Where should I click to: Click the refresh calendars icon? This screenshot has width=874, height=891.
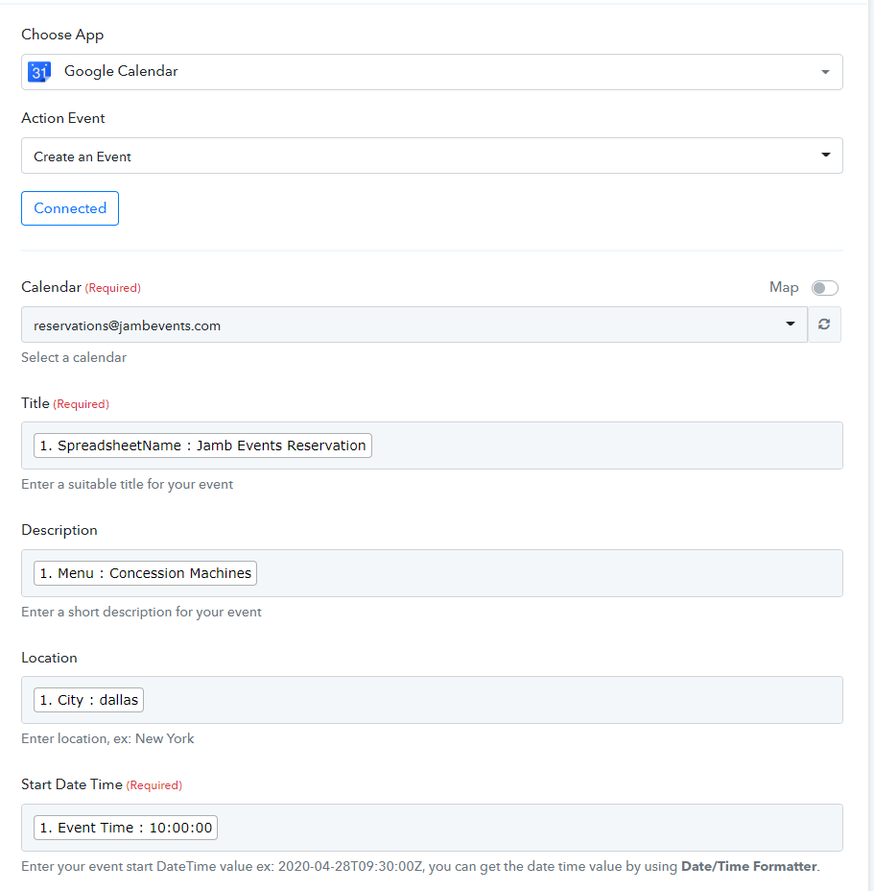[x=824, y=325]
